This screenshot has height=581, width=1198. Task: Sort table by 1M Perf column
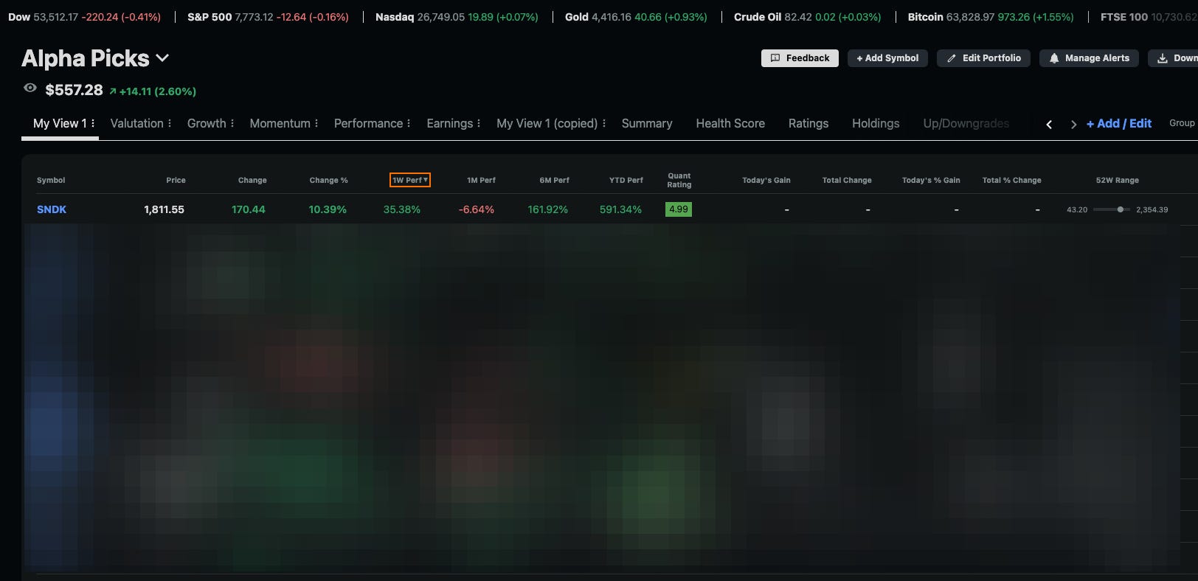(482, 180)
